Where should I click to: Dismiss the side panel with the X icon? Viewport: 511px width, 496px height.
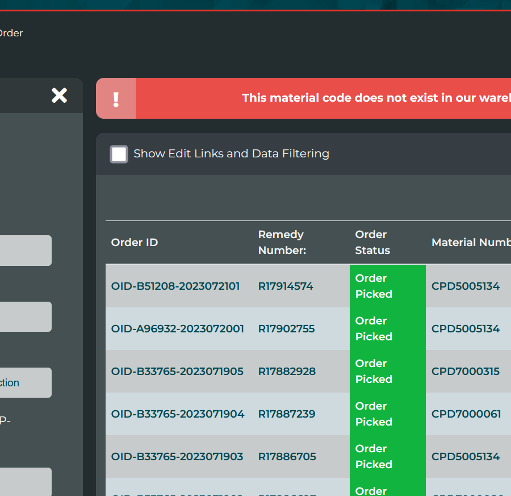tap(59, 96)
